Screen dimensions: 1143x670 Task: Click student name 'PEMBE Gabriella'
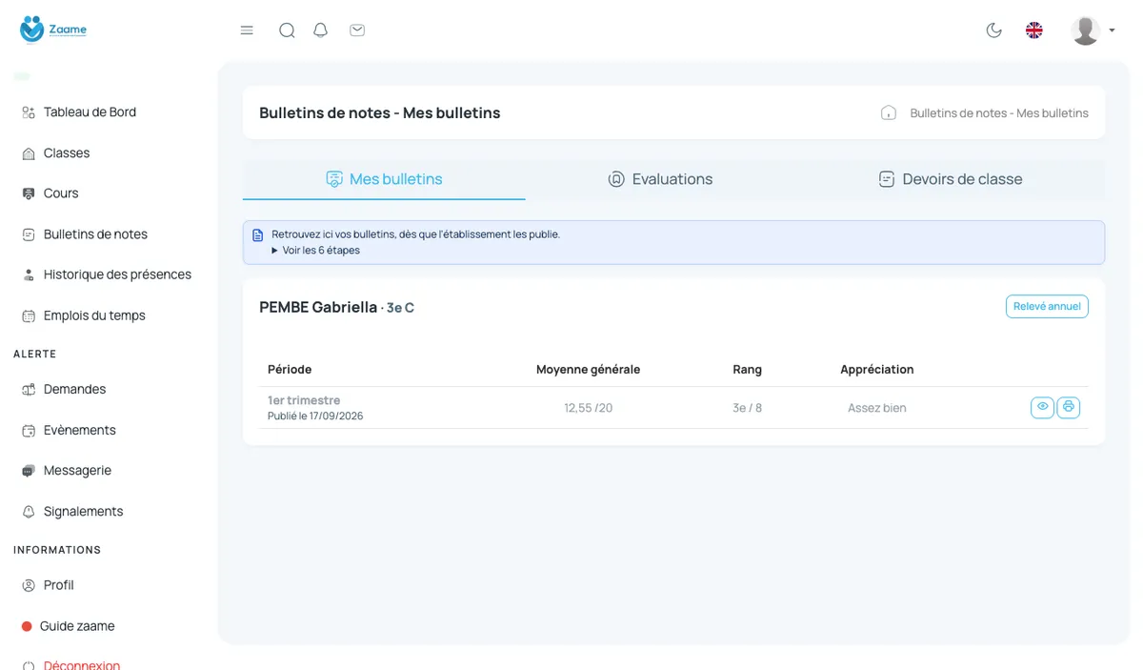pyautogui.click(x=318, y=307)
